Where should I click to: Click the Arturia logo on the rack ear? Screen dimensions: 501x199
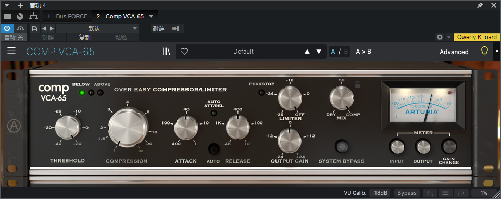pyautogui.click(x=14, y=126)
